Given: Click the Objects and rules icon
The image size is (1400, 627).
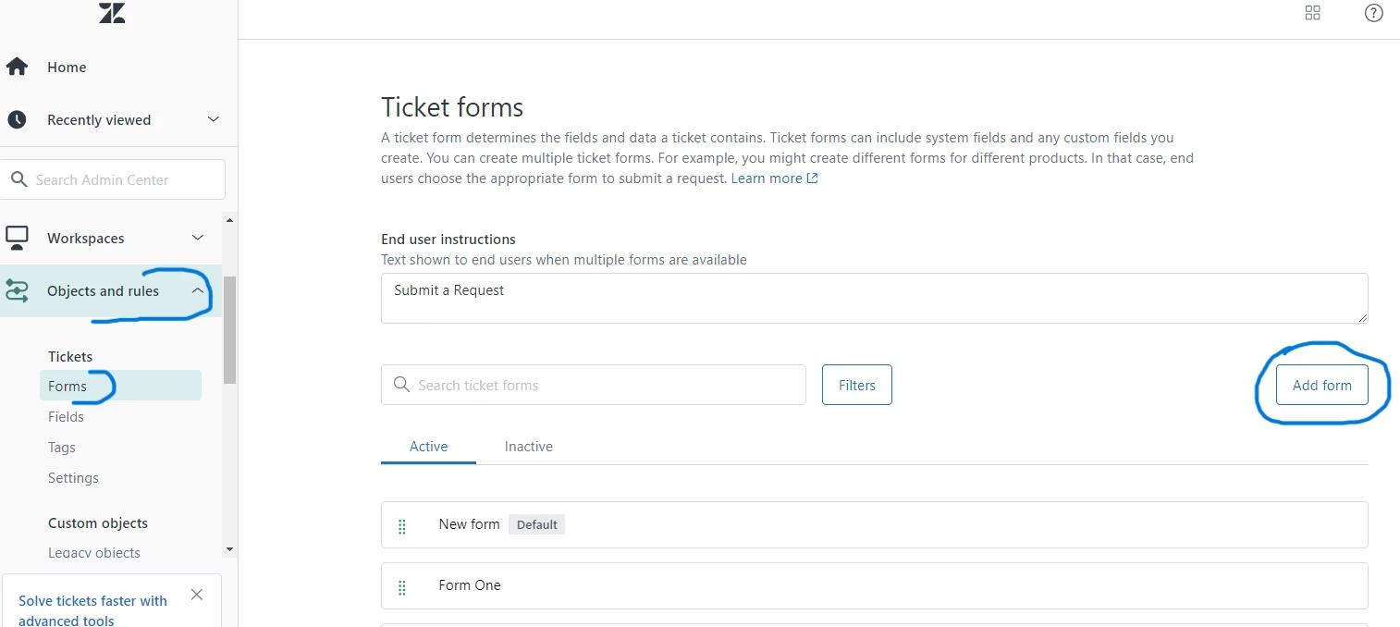Looking at the screenshot, I should coord(17,291).
